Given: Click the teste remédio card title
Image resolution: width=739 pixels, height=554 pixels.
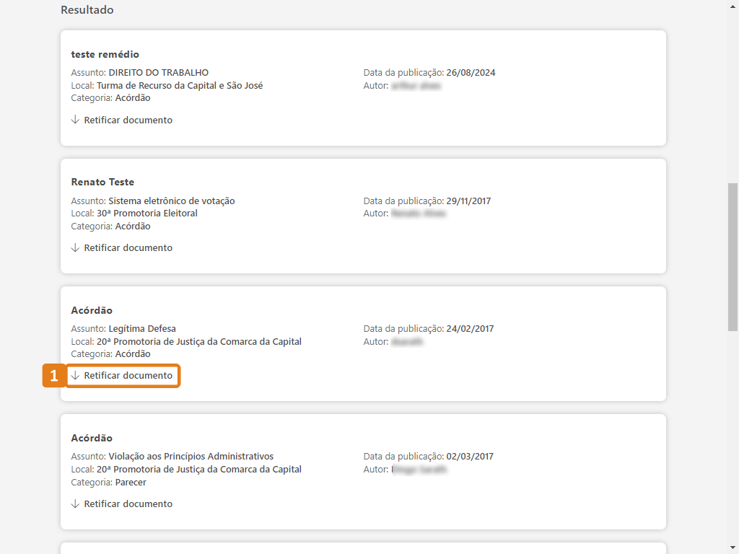Looking at the screenshot, I should click(105, 54).
